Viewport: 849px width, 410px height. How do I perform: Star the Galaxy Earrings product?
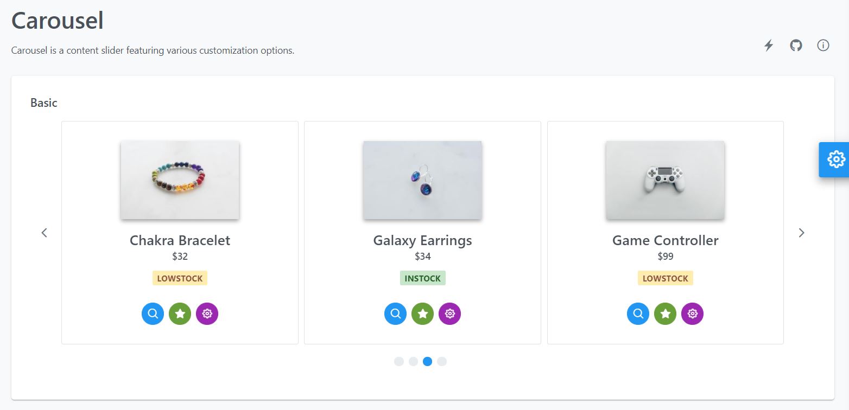423,313
